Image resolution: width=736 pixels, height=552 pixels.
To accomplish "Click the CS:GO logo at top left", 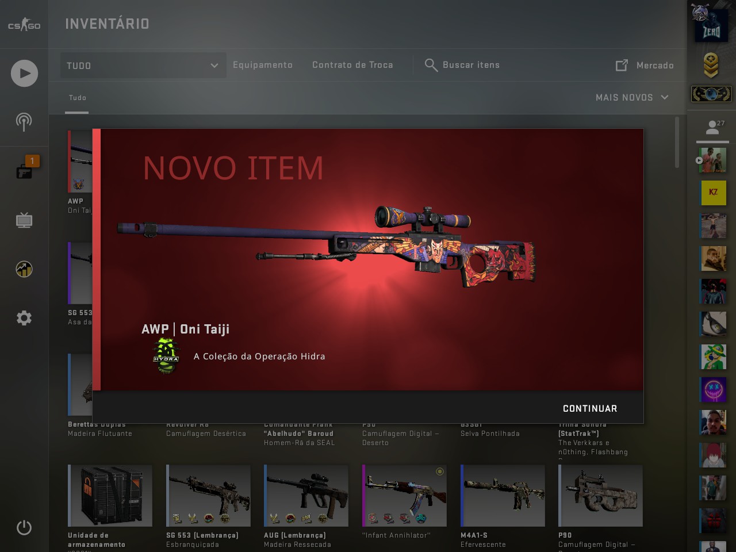I will coord(24,25).
